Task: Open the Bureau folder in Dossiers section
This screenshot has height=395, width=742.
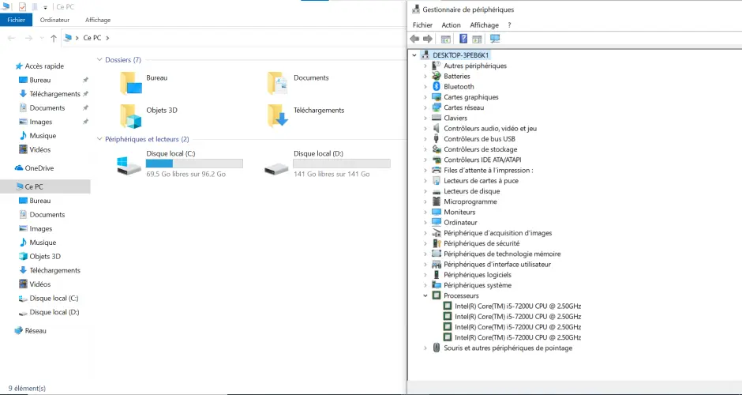Action: (x=131, y=84)
